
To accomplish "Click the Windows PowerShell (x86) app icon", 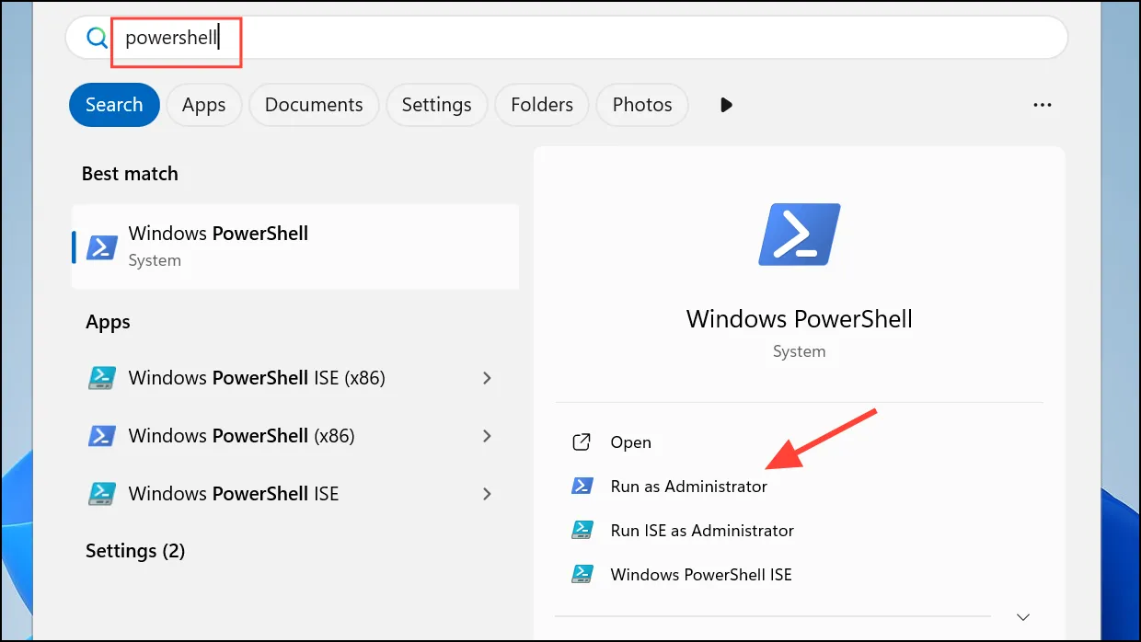I will pyautogui.click(x=101, y=435).
